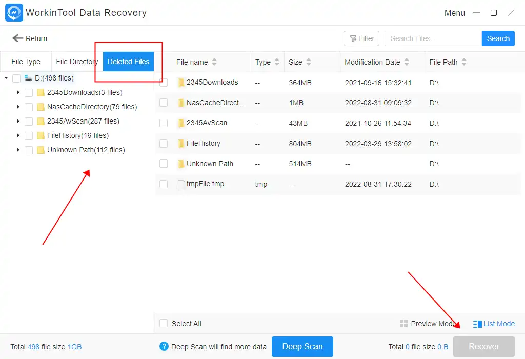Open the File Directory tab
Viewport: 525px width, 359px height.
pyautogui.click(x=77, y=62)
